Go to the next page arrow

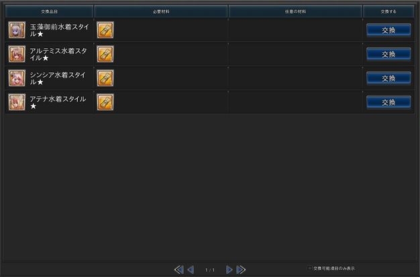[229, 270]
